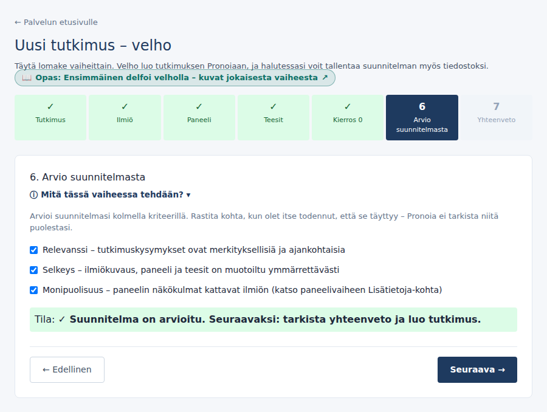Click the Edellinen back button
This screenshot has height=412, width=547.
pyautogui.click(x=67, y=370)
